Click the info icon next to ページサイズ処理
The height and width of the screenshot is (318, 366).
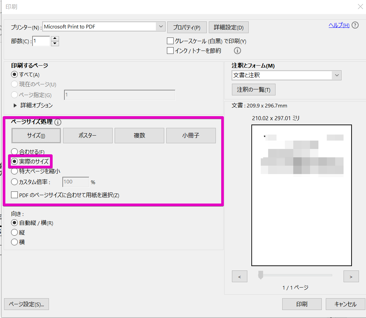click(58, 122)
